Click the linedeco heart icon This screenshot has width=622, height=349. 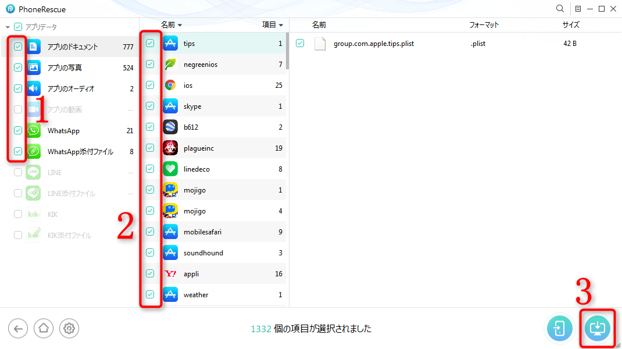[170, 169]
